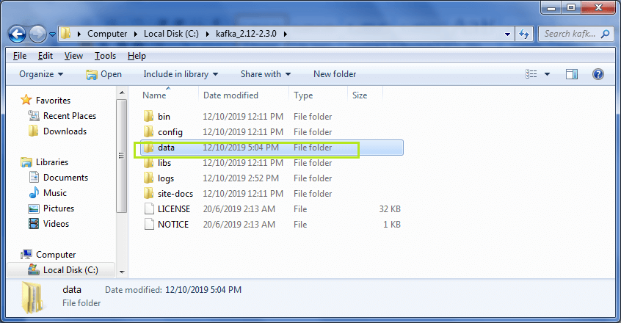Sort by Size column header
621x323 pixels.
pyautogui.click(x=365, y=95)
